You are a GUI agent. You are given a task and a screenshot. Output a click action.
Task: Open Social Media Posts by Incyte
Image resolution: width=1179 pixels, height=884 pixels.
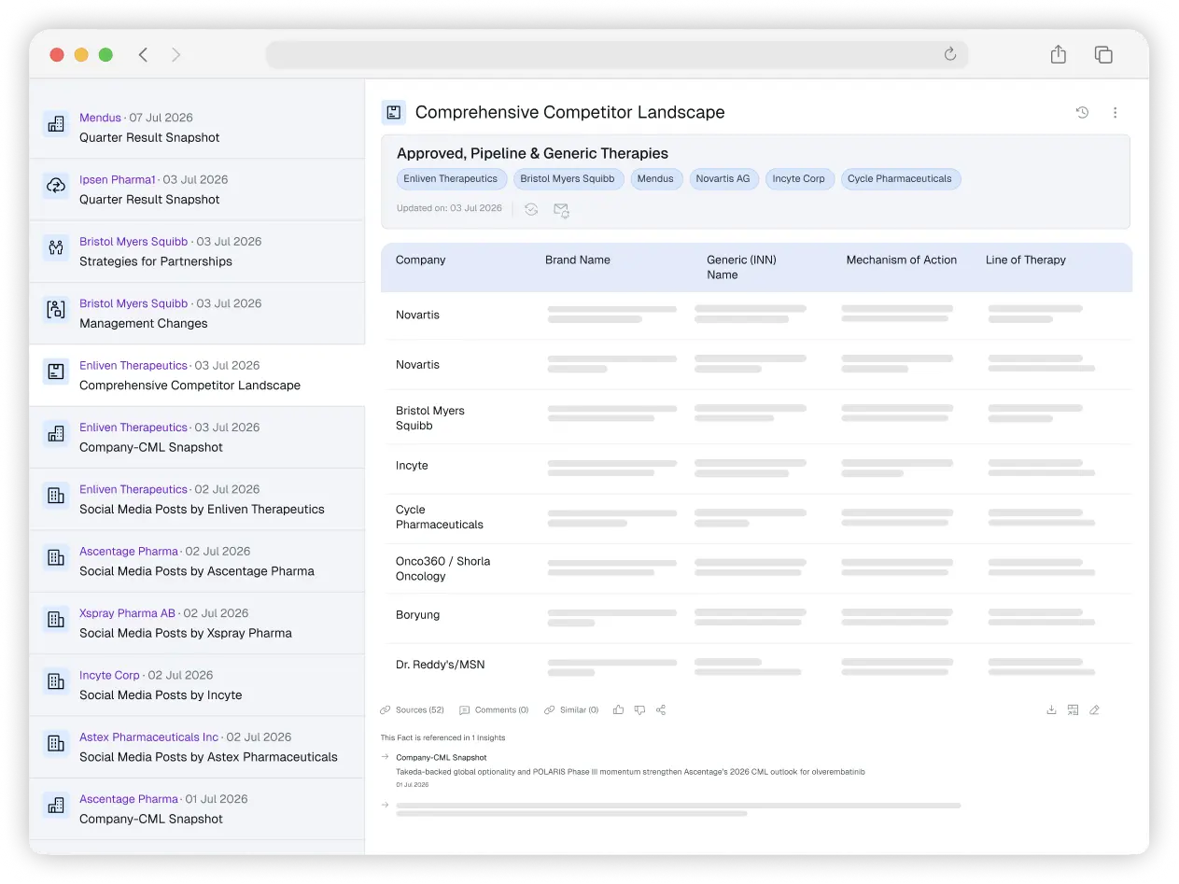click(197, 685)
